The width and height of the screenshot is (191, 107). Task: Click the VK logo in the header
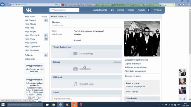(x=29, y=10)
